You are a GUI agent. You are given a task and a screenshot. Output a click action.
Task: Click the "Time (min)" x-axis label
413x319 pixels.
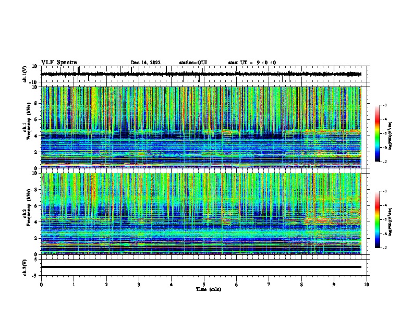(209, 289)
